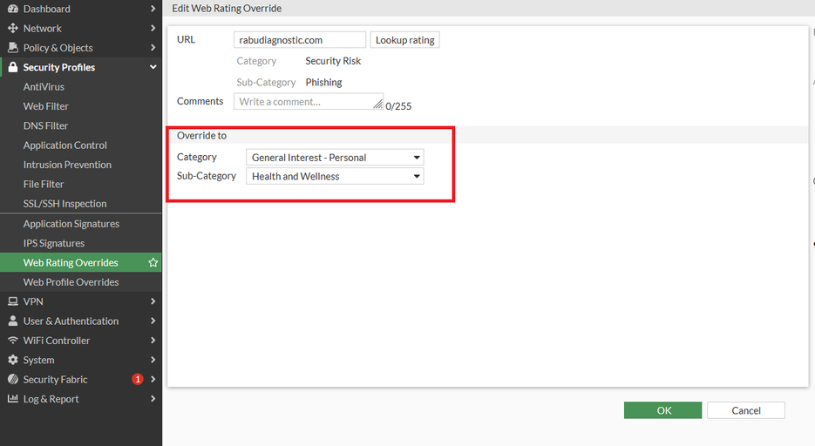Expand the Network menu chevron
Image resolution: width=815 pixels, height=446 pixels.
pos(153,28)
